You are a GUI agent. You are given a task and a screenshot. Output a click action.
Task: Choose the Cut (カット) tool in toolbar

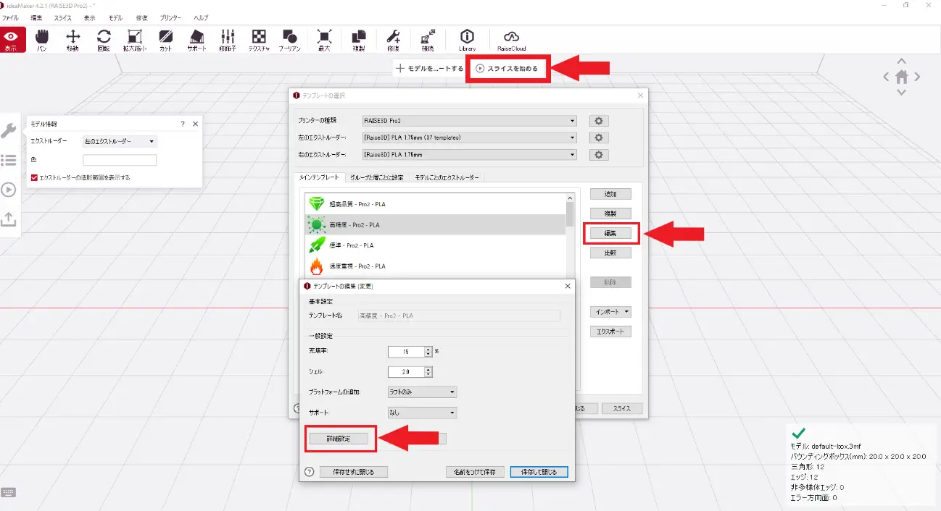pos(165,40)
